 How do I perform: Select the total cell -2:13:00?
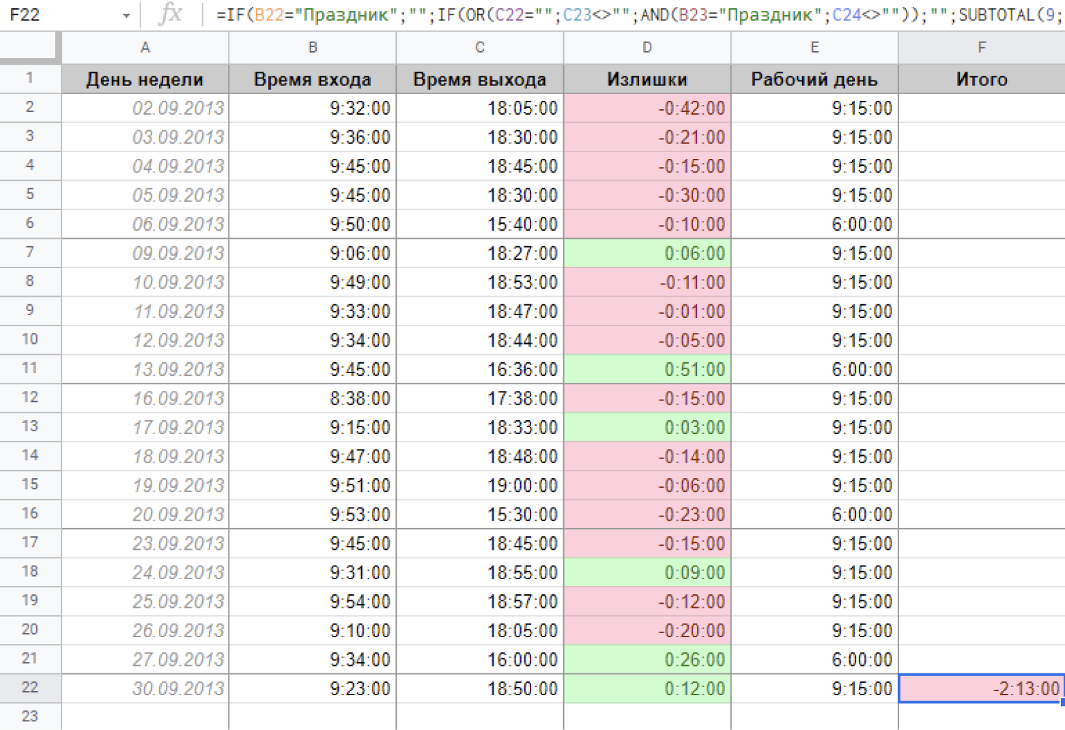(982, 688)
